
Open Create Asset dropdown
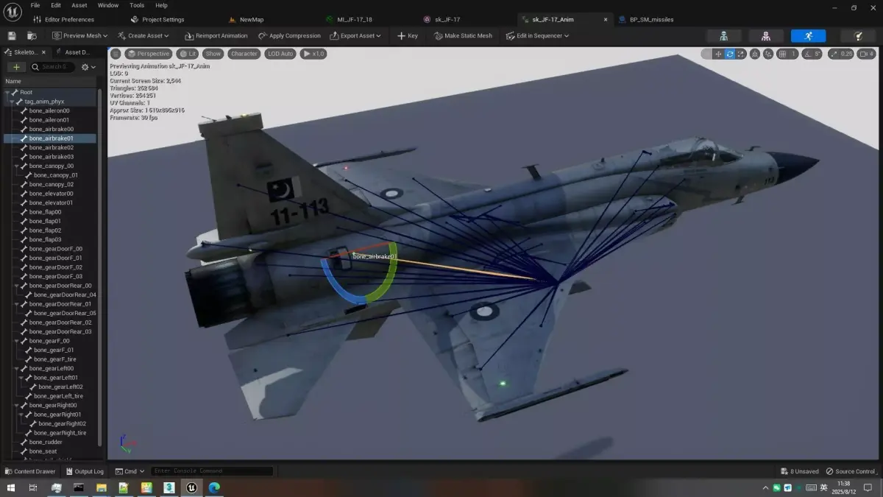point(143,35)
